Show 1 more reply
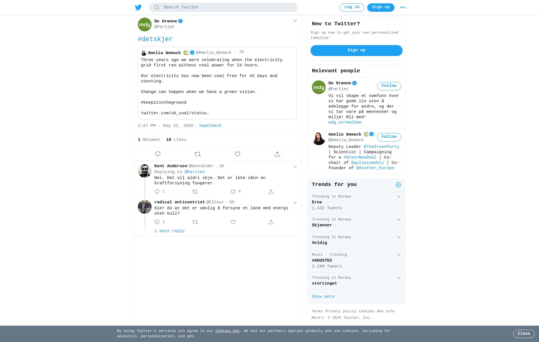 coord(170,231)
